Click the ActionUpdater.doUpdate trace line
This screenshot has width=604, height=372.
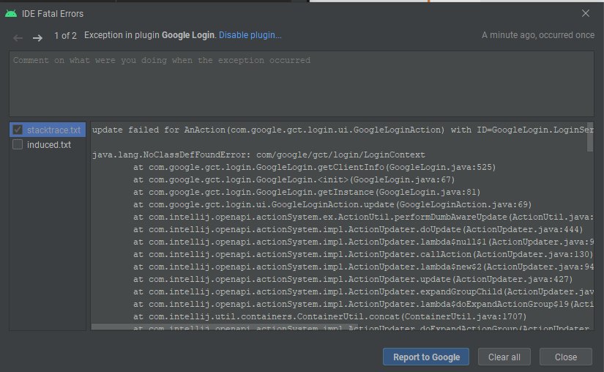pyautogui.click(x=358, y=229)
